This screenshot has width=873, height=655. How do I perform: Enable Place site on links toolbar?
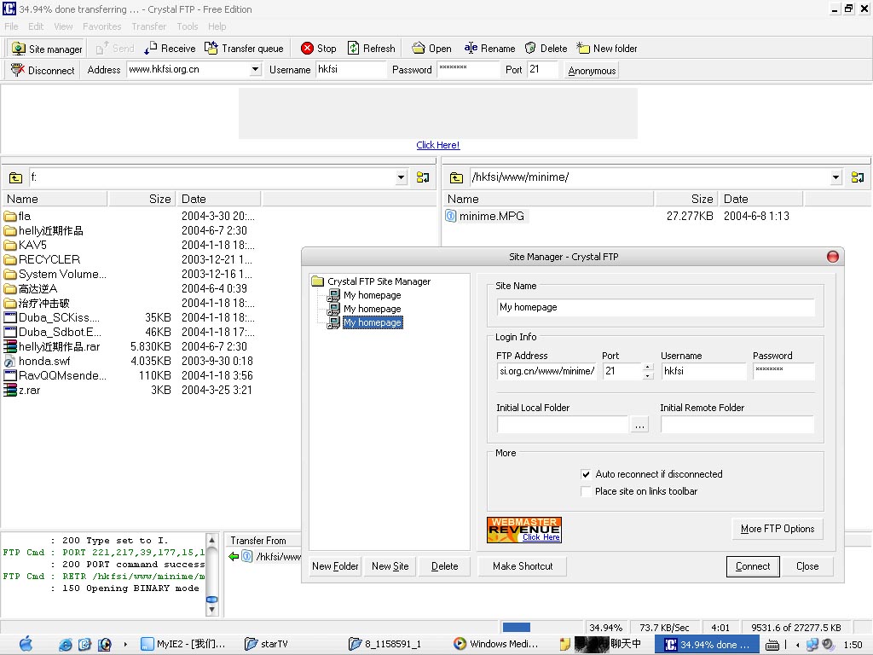pos(586,491)
